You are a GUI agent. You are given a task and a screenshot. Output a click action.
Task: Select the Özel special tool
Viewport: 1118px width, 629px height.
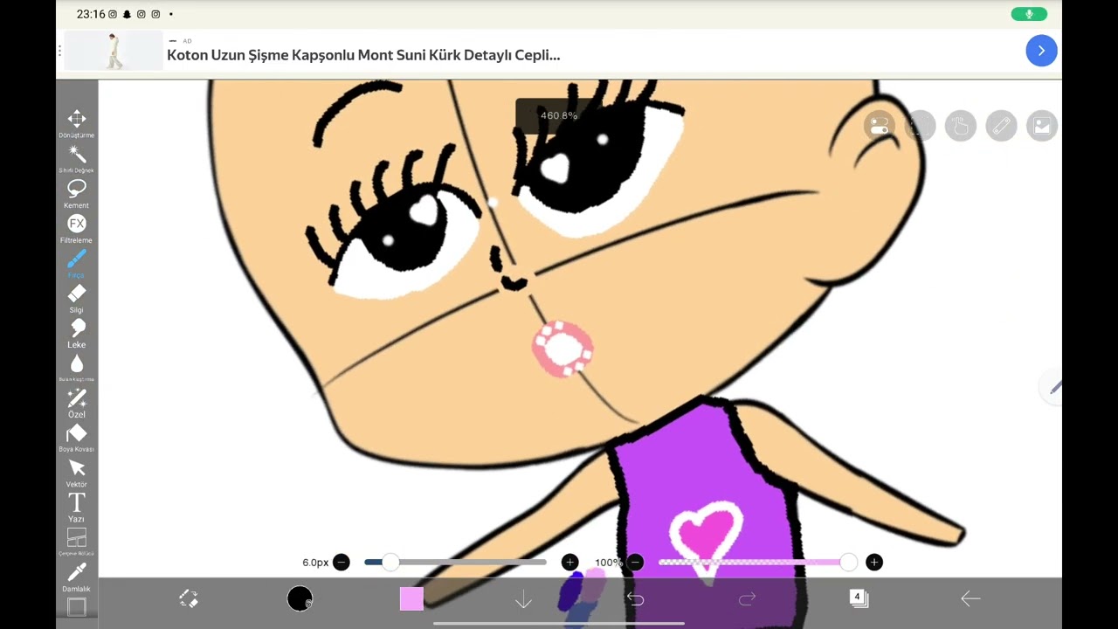pos(77,403)
